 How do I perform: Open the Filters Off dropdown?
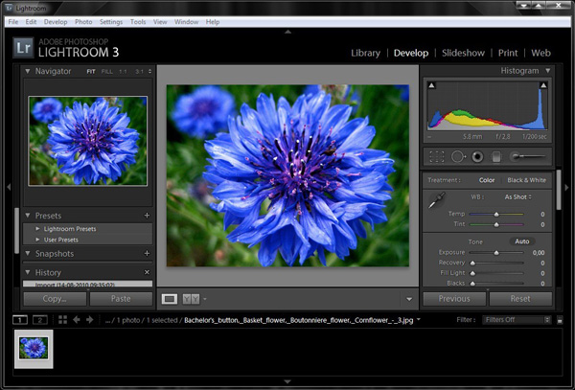pyautogui.click(x=517, y=320)
